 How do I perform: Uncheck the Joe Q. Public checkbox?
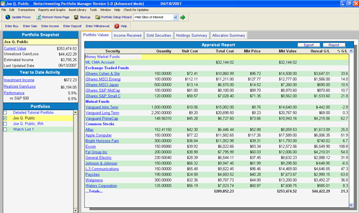click(x=5, y=119)
